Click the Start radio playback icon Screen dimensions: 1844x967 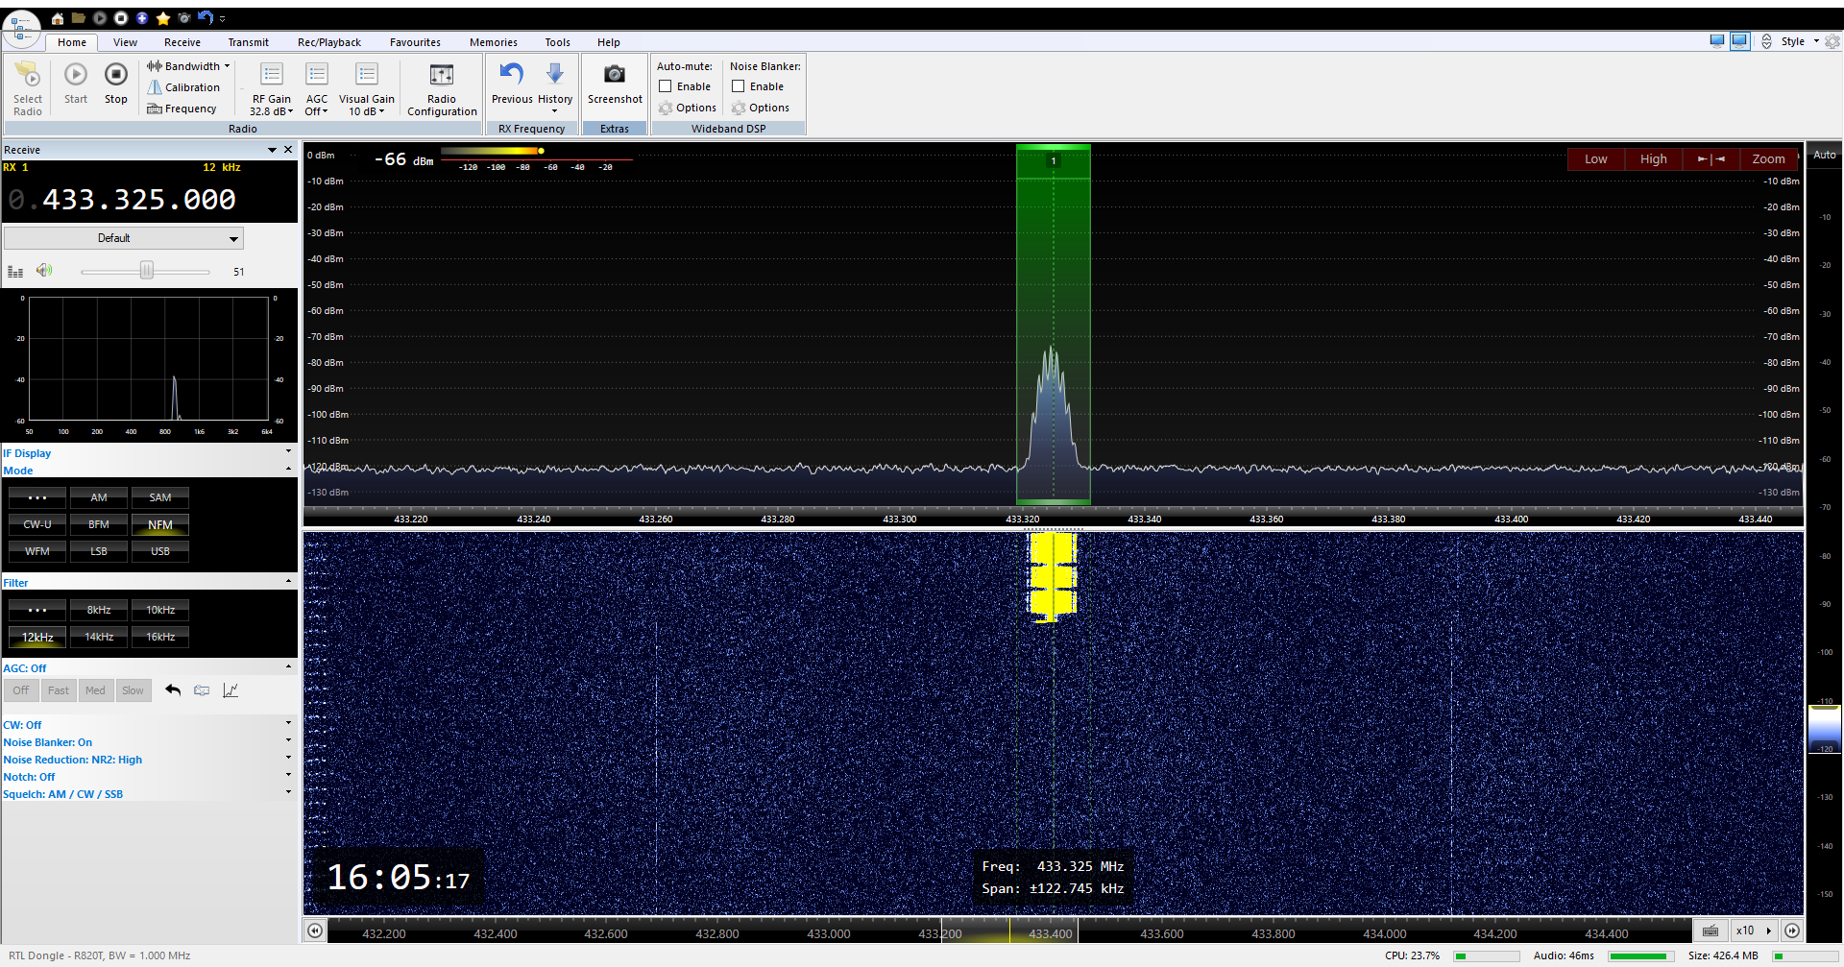click(76, 75)
